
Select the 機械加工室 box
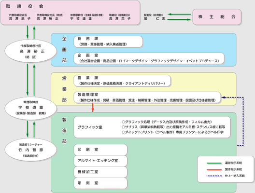click(x=100, y=172)
